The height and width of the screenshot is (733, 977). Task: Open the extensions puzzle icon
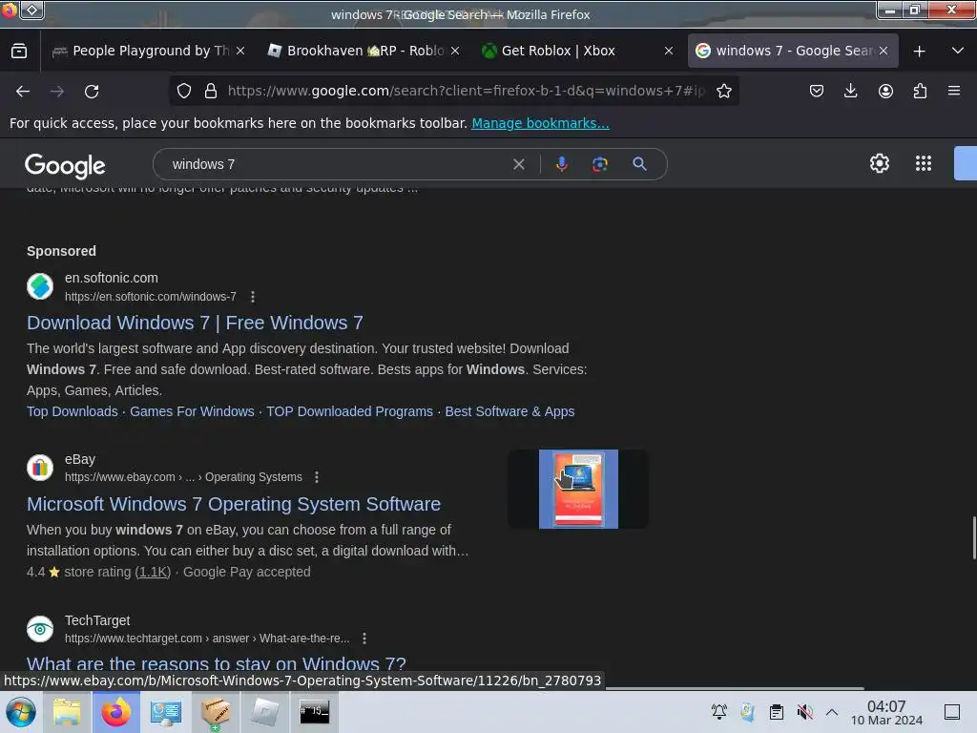click(920, 91)
